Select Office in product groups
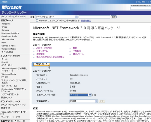This screenshot has width=151, height=122. (x=4, y=27)
